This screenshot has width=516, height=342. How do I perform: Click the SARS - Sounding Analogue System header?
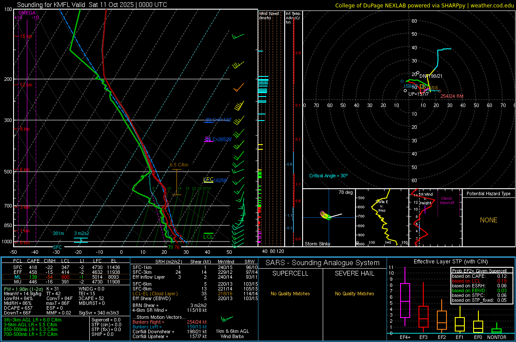tap(322, 263)
